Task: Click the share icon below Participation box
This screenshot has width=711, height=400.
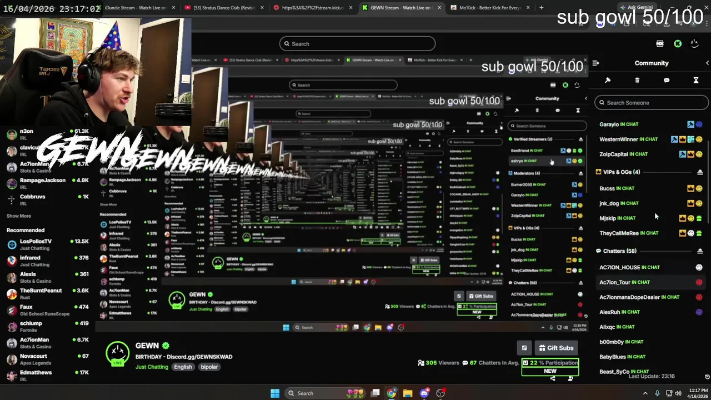Action: click(x=553, y=378)
